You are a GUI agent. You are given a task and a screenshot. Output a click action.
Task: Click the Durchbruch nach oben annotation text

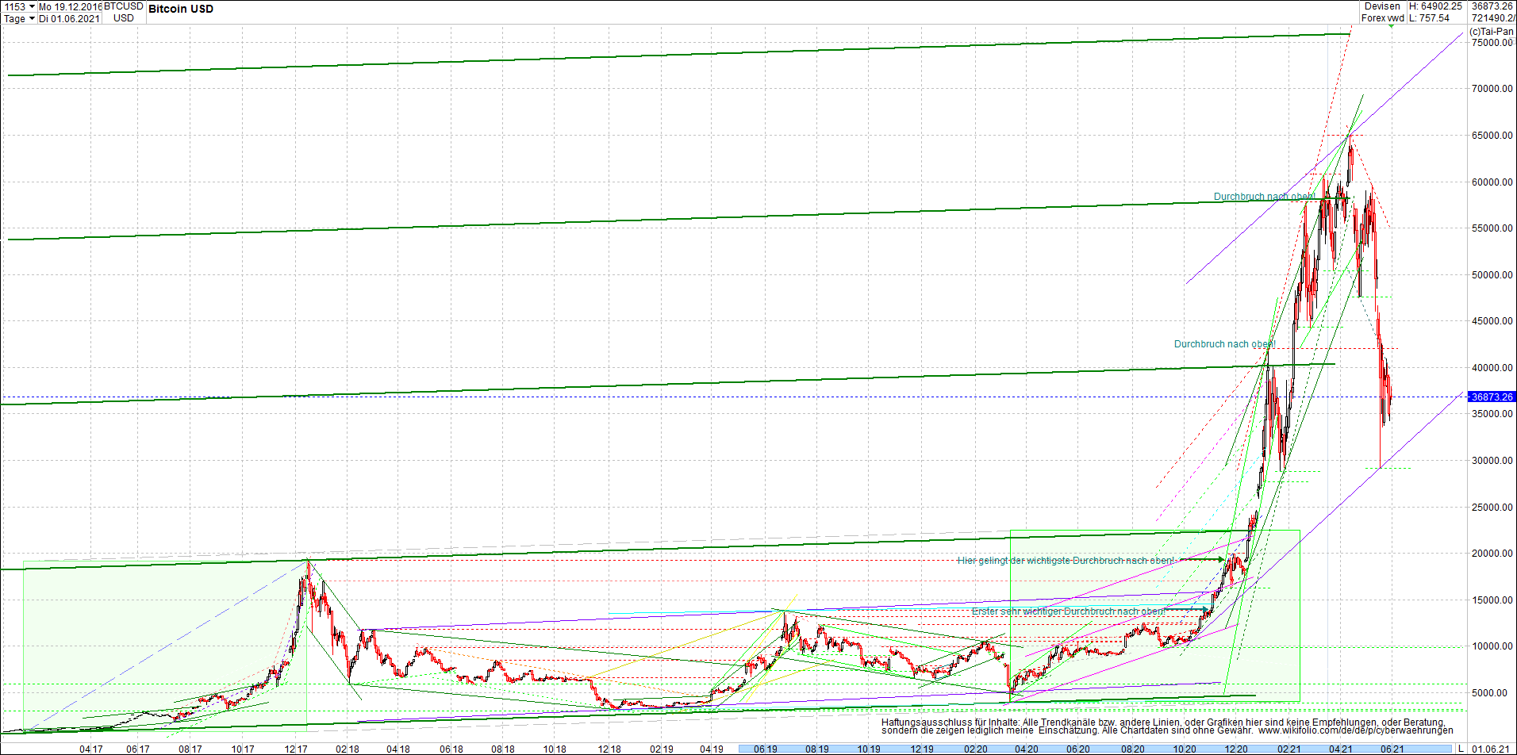(1265, 196)
